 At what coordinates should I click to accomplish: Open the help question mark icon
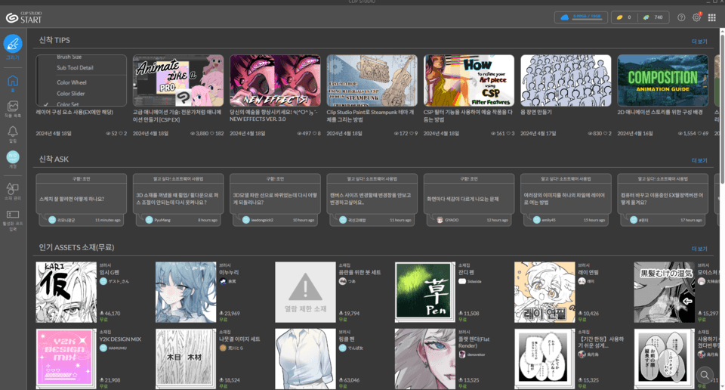coord(681,17)
